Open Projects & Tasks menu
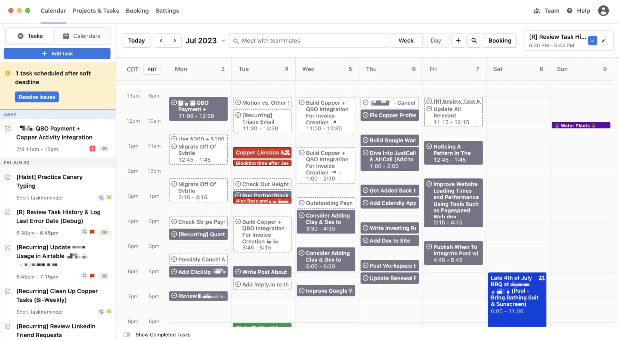The image size is (619, 341). (96, 11)
